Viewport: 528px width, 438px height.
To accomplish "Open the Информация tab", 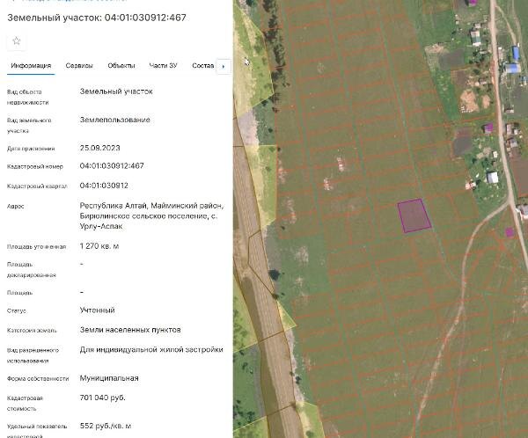I will (31, 66).
